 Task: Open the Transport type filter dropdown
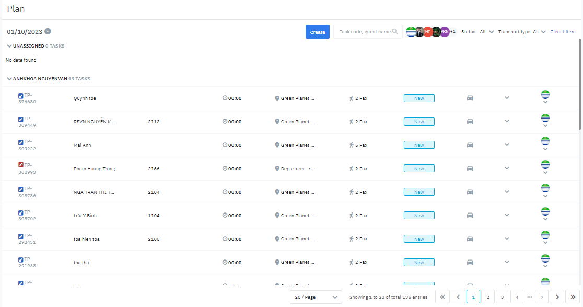tap(543, 32)
